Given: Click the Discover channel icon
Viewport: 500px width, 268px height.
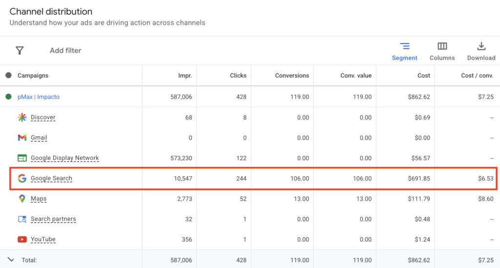Looking at the screenshot, I should [x=22, y=117].
